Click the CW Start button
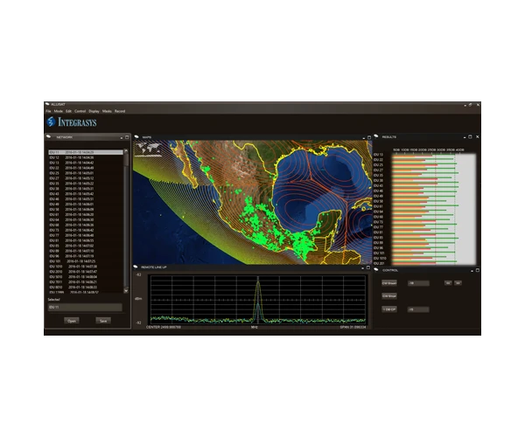 pyautogui.click(x=389, y=283)
